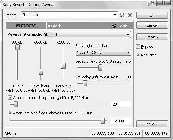The width and height of the screenshot is (173, 140).
Task: Click the Decay time slider handle
Action: click(x=100, y=67)
